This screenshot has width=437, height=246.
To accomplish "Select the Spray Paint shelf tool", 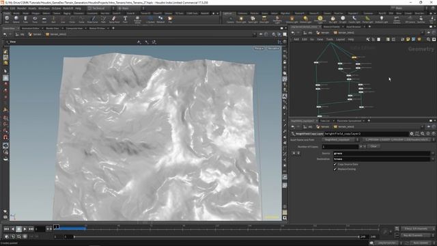I will point(114,19).
